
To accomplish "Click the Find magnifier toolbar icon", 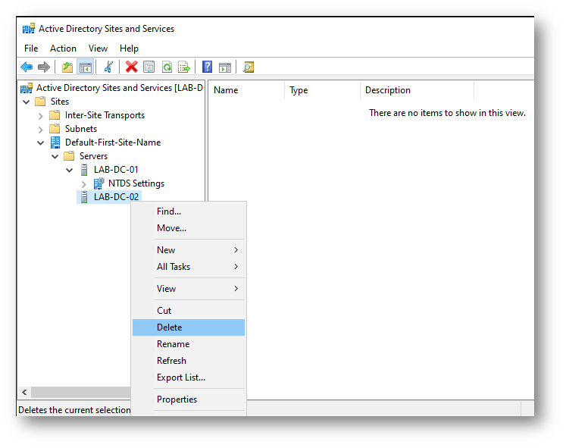I will click(x=249, y=67).
